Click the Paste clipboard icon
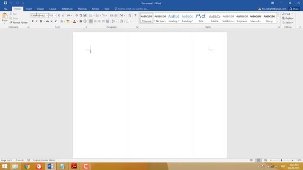 (5, 16)
